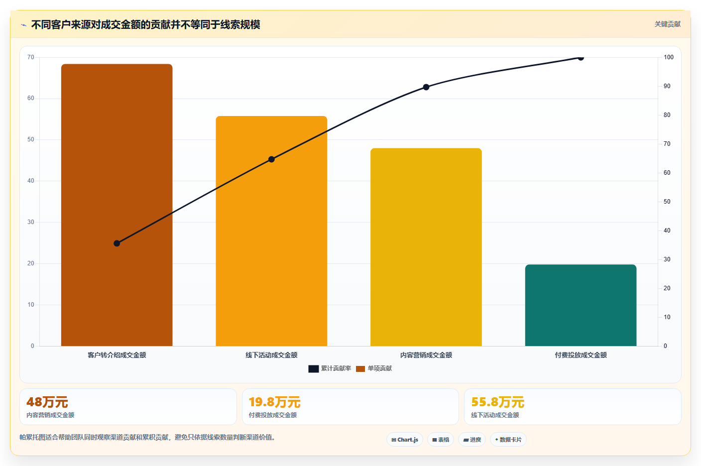Open the Chart.js chip
Viewport: 701px width, 466px height.
405,440
